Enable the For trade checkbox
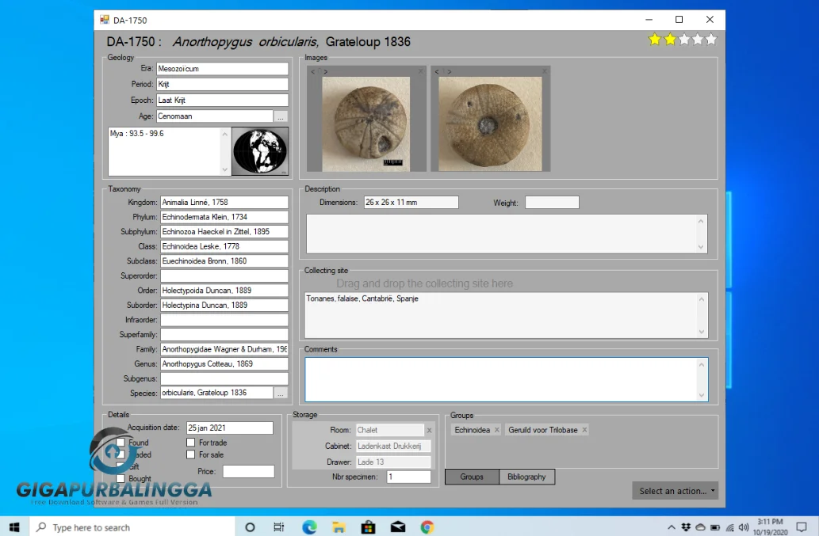819x536 pixels. (x=190, y=443)
